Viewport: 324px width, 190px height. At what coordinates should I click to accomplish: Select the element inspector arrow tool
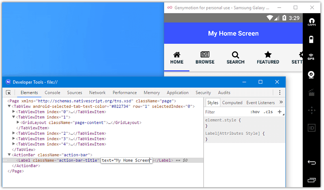(8, 93)
